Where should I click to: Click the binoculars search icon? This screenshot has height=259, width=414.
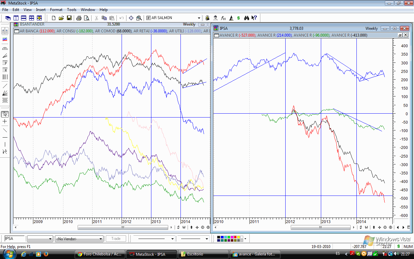tap(247, 18)
